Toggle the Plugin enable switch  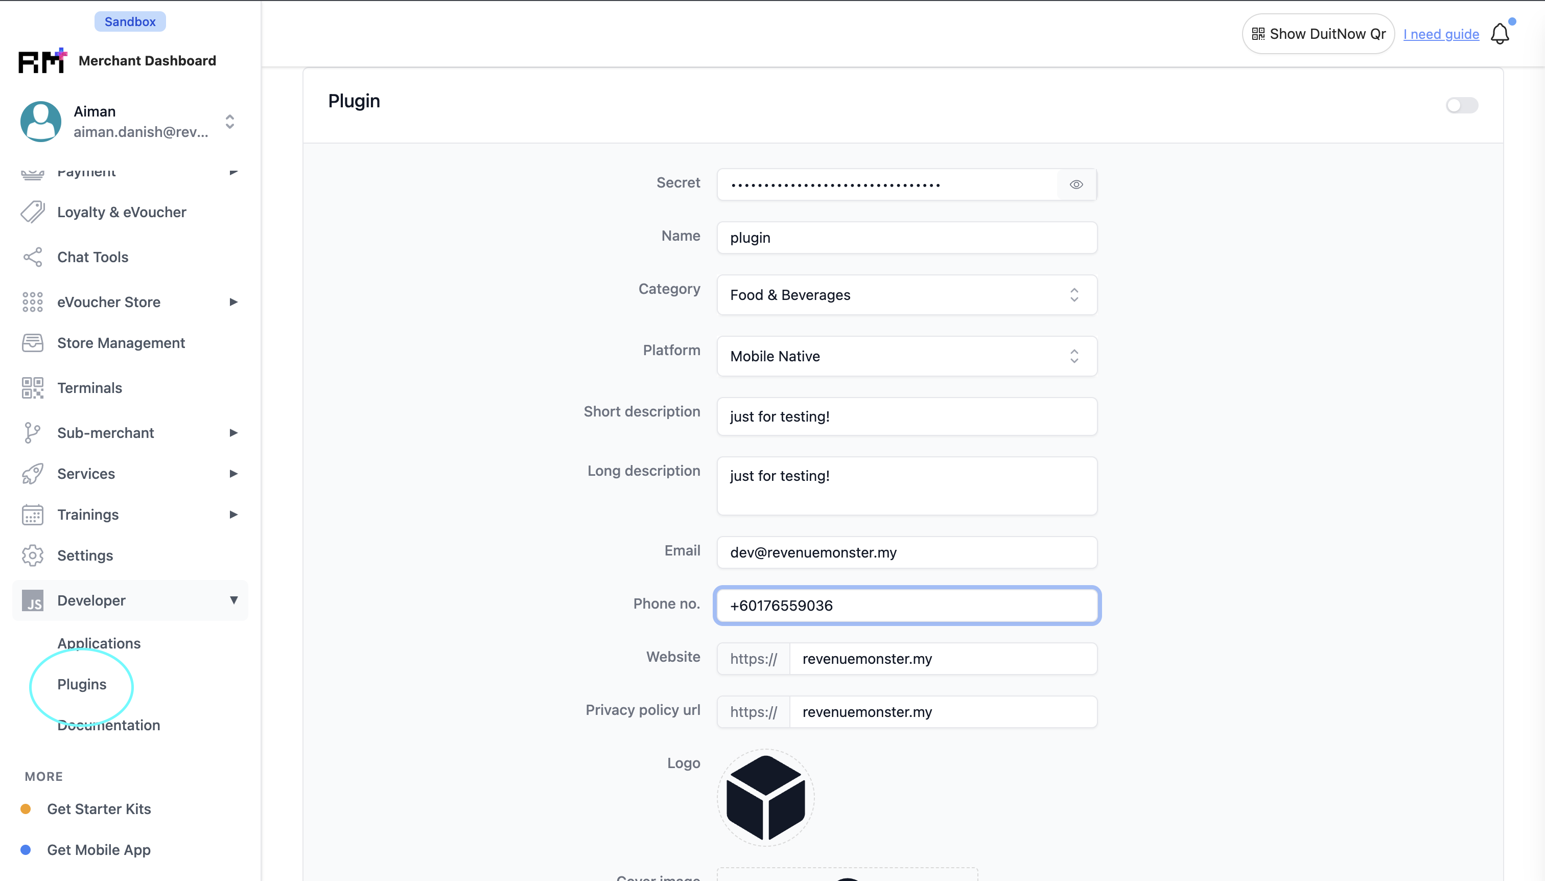click(1462, 105)
